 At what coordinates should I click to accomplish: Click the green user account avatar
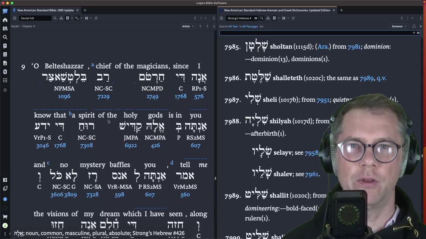click(5, 225)
